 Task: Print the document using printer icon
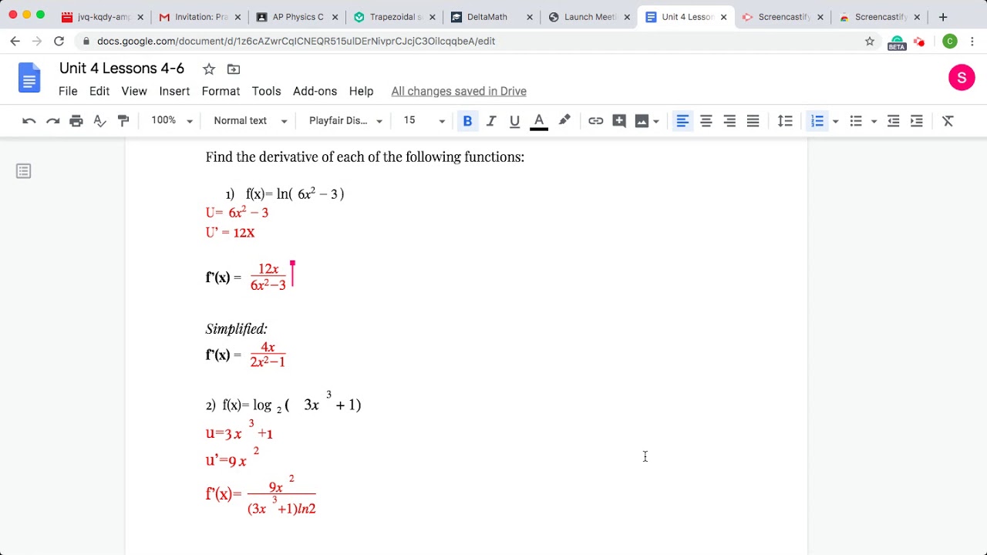coord(76,121)
